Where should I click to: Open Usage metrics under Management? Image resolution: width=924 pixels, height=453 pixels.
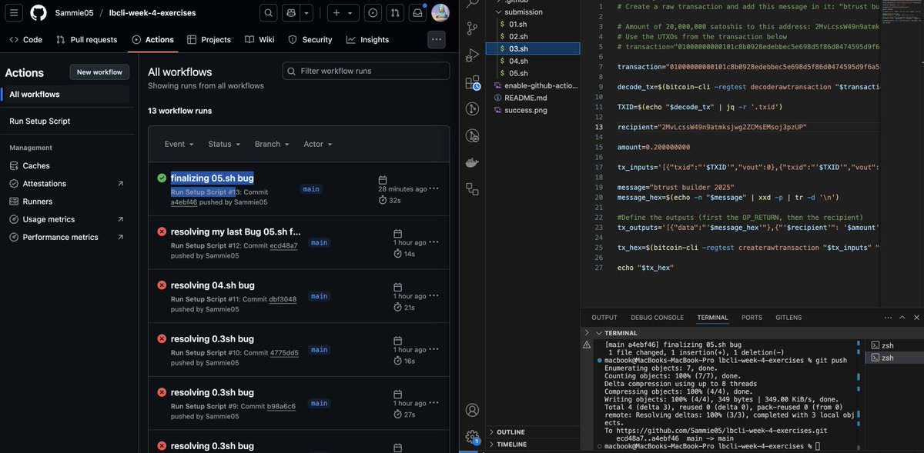tap(65, 219)
